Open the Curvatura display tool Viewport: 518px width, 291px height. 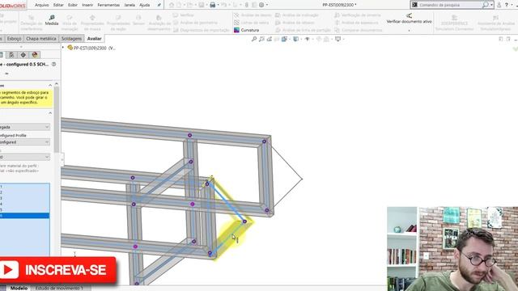pos(246,30)
